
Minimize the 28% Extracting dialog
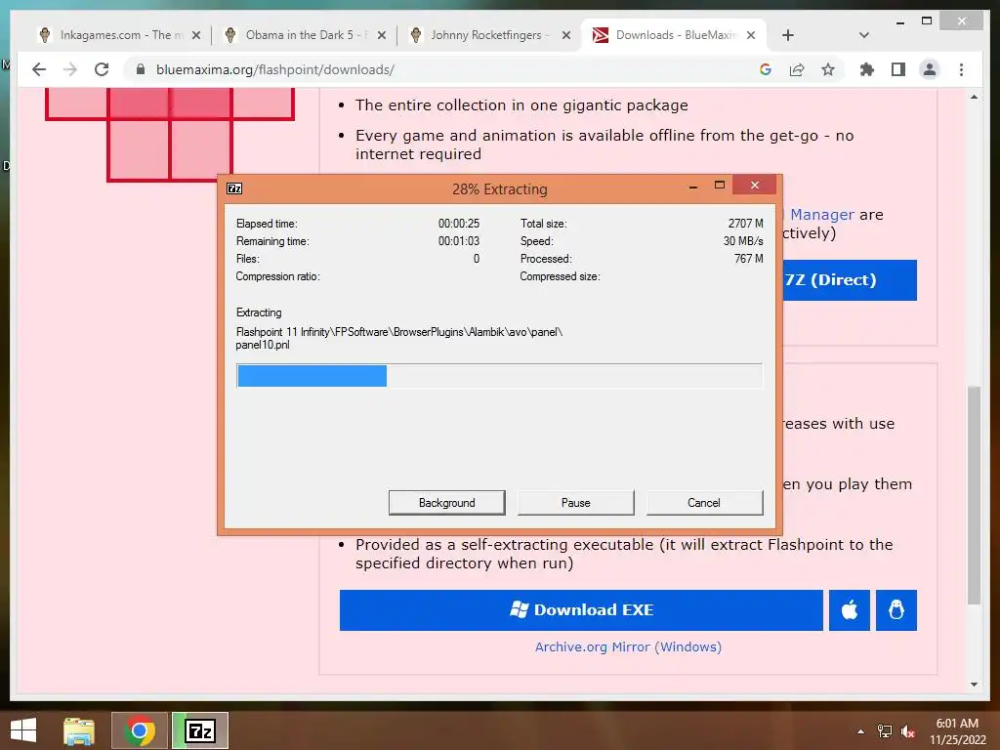pyautogui.click(x=693, y=186)
